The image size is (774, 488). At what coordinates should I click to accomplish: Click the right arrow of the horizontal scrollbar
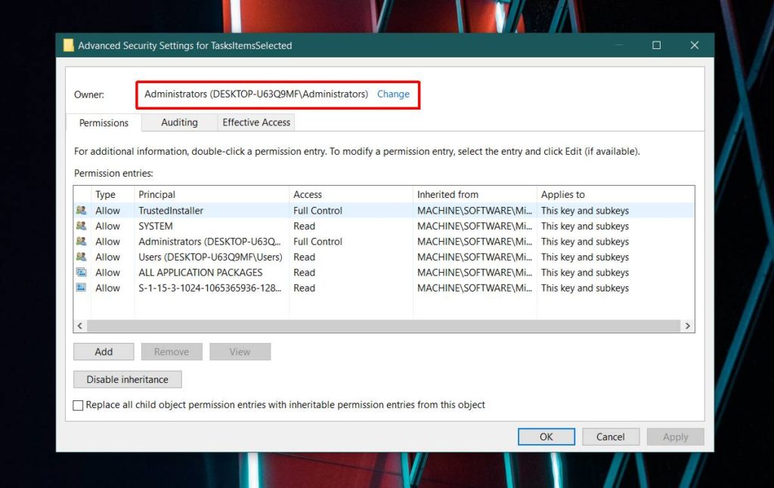[x=688, y=326]
